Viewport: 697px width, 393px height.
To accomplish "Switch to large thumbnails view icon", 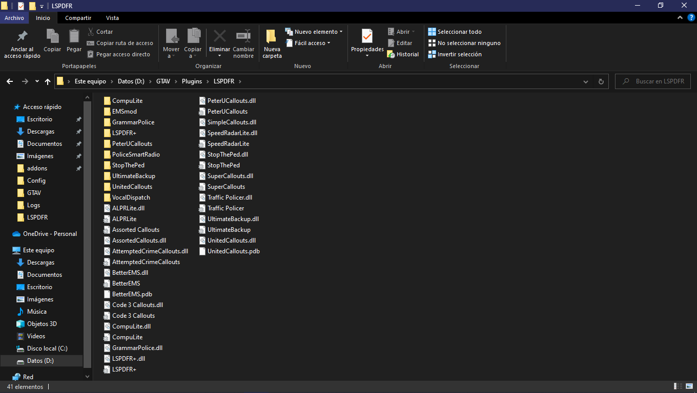I will click(689, 386).
